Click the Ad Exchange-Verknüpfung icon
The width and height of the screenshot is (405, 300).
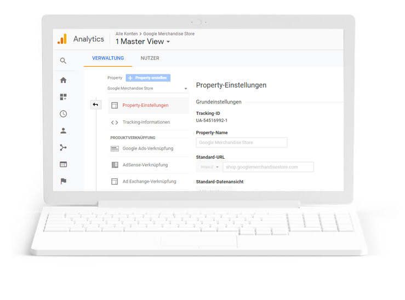pos(115,181)
